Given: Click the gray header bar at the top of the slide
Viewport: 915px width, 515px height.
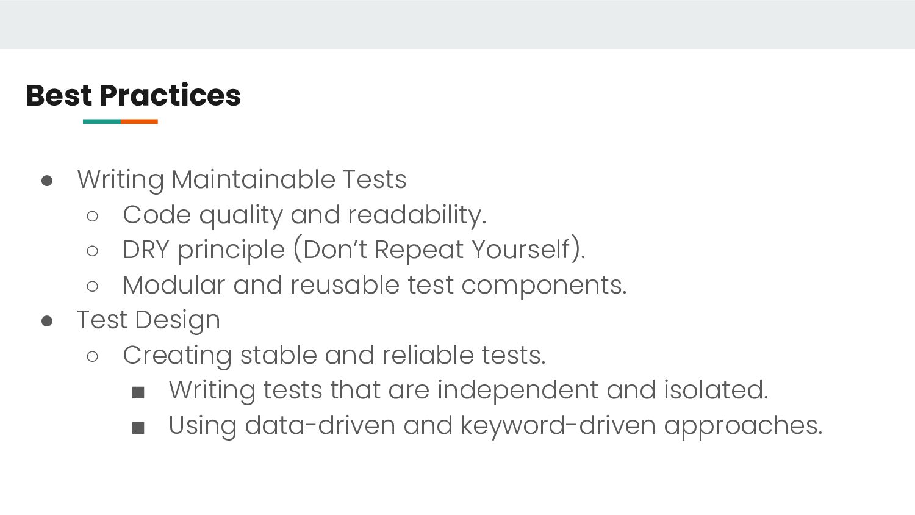Looking at the screenshot, I should click(x=457, y=24).
